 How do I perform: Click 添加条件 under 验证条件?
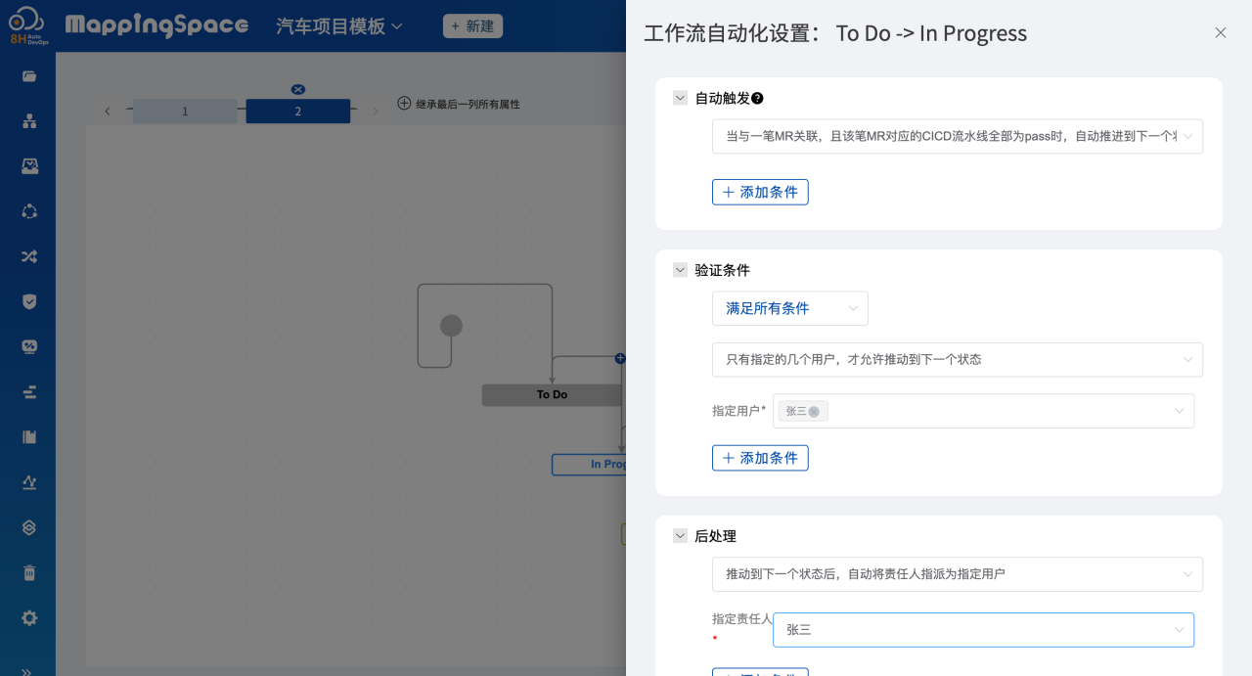click(760, 458)
